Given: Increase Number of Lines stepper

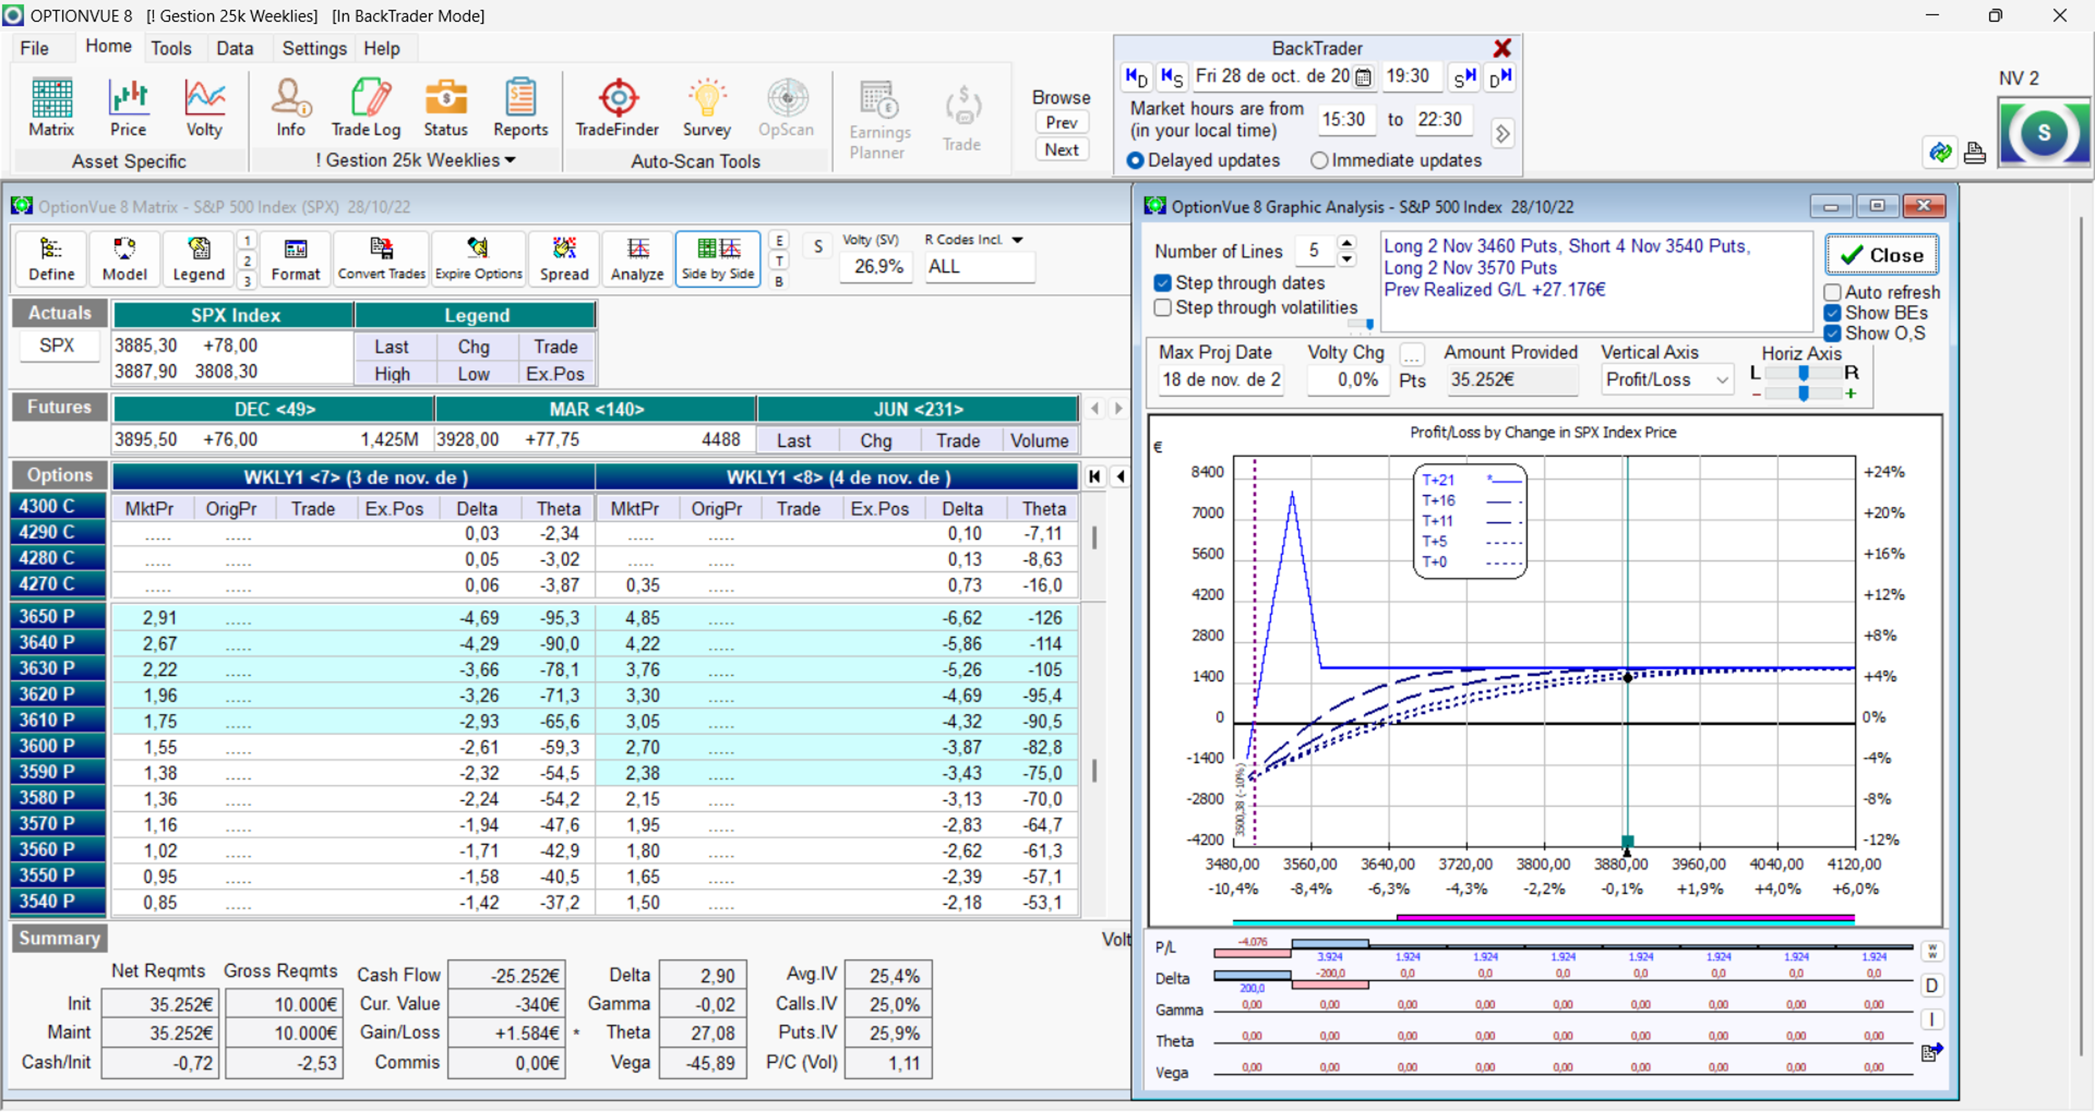Looking at the screenshot, I should click(1347, 243).
